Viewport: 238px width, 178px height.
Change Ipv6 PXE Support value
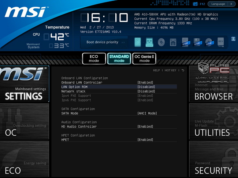145,100
